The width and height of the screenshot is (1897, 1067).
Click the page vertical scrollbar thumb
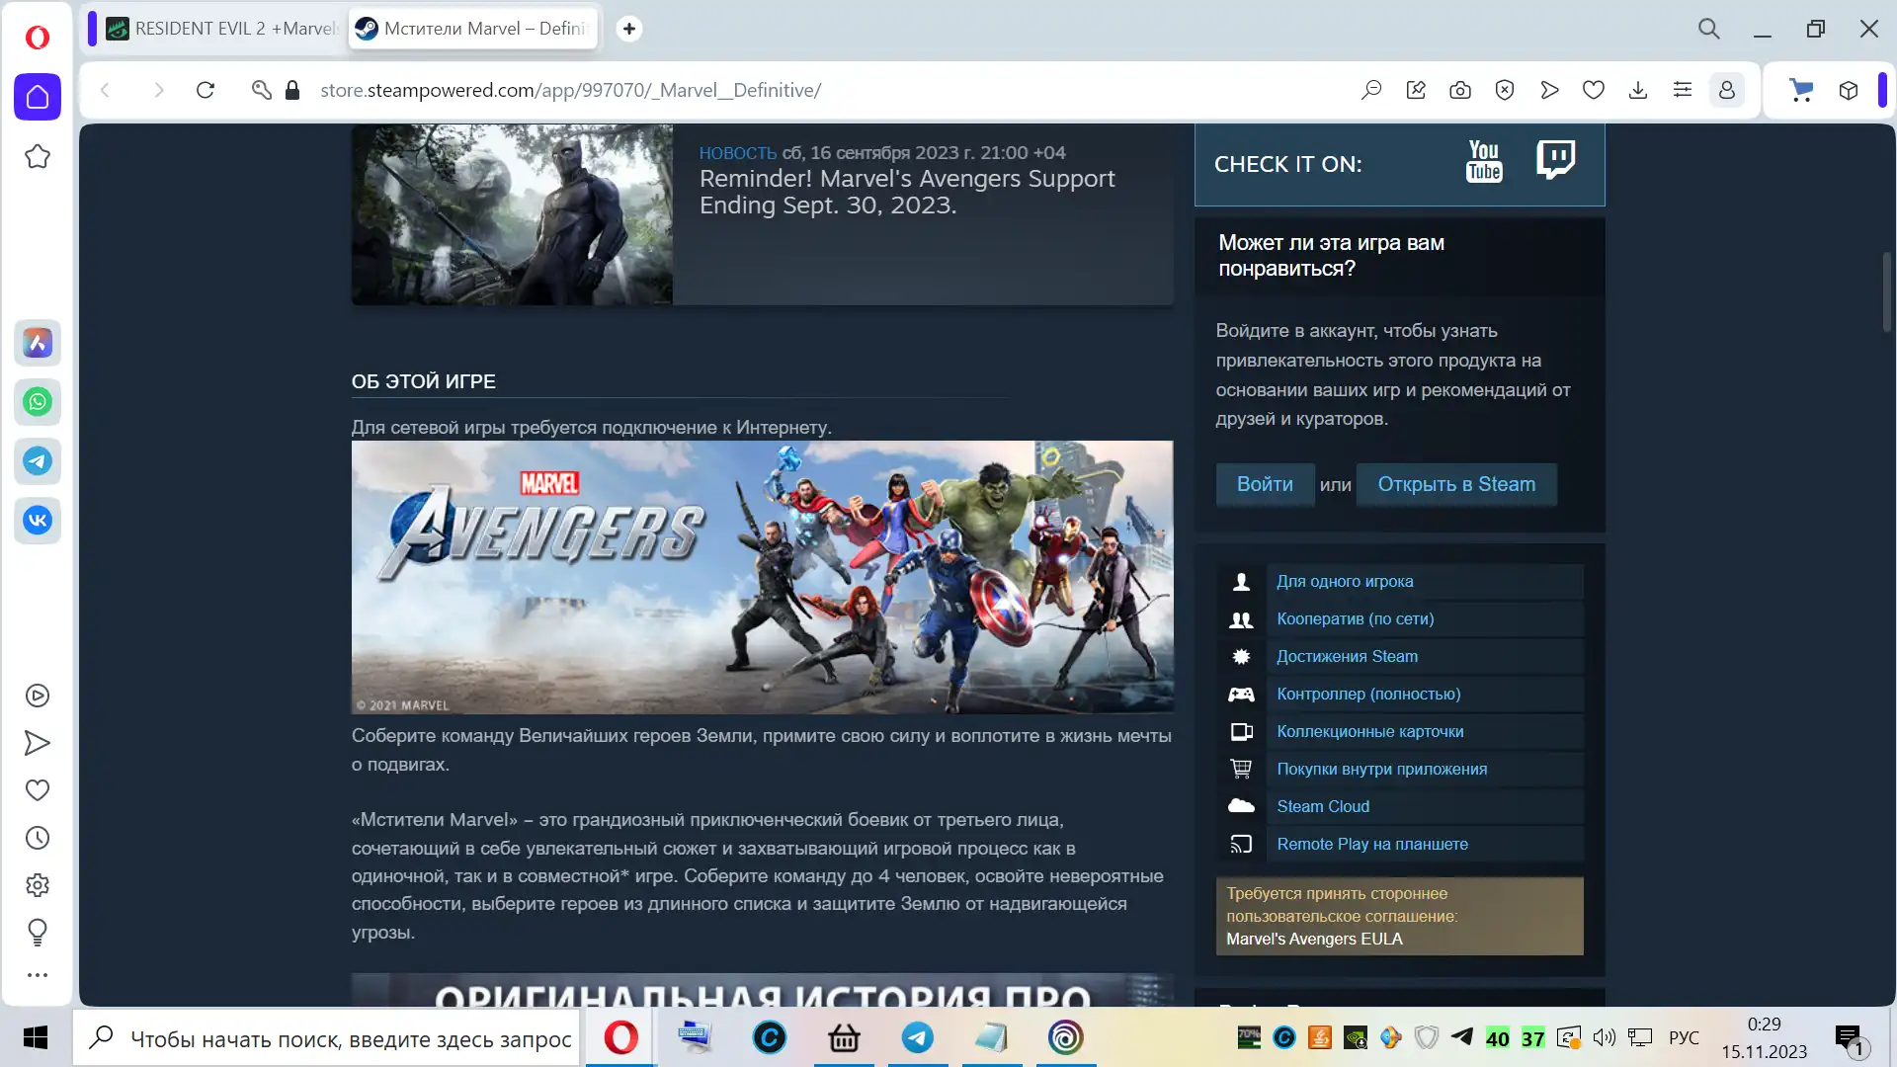1886,291
